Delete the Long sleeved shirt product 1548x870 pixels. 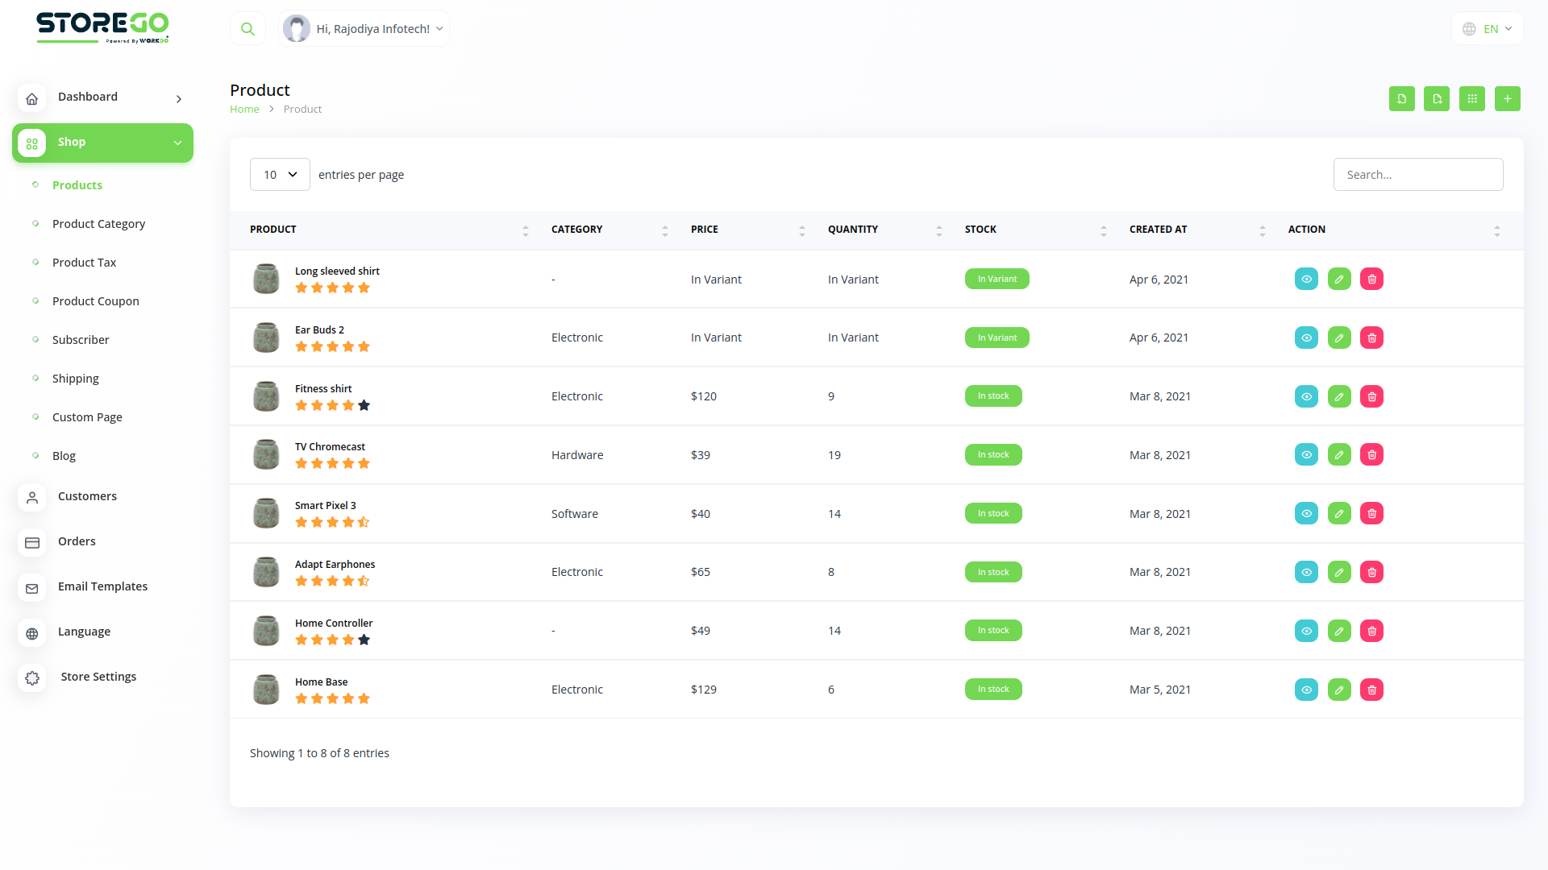pyautogui.click(x=1371, y=280)
